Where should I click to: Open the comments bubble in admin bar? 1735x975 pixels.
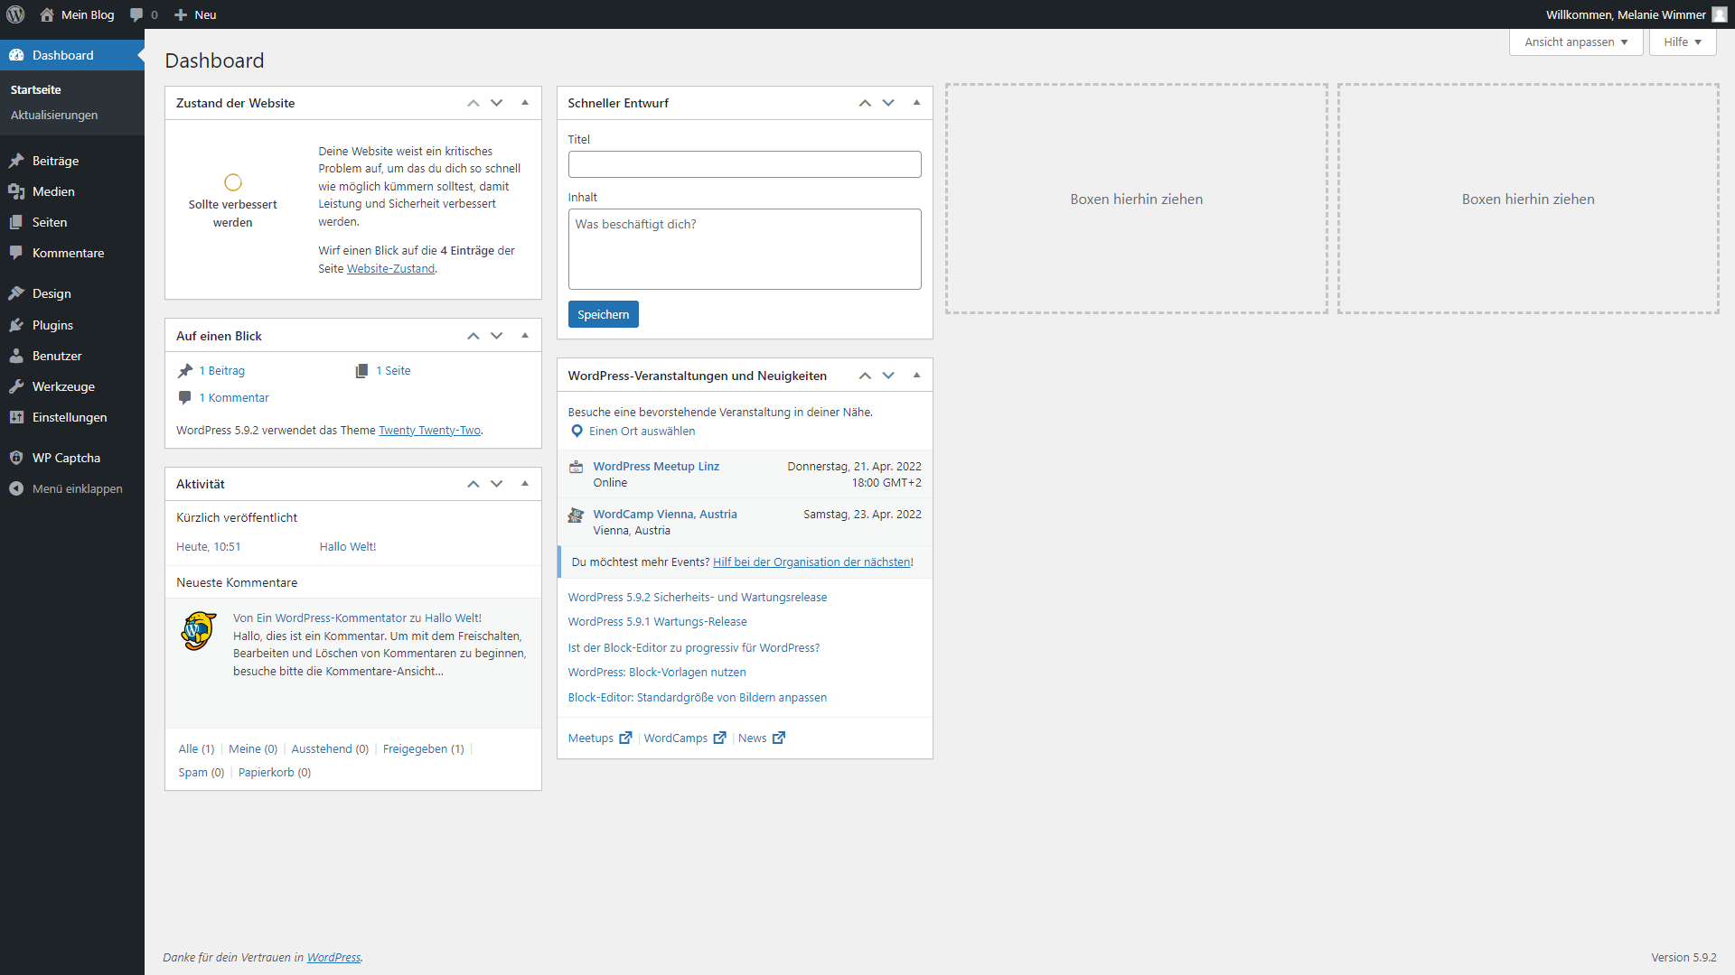tap(144, 14)
